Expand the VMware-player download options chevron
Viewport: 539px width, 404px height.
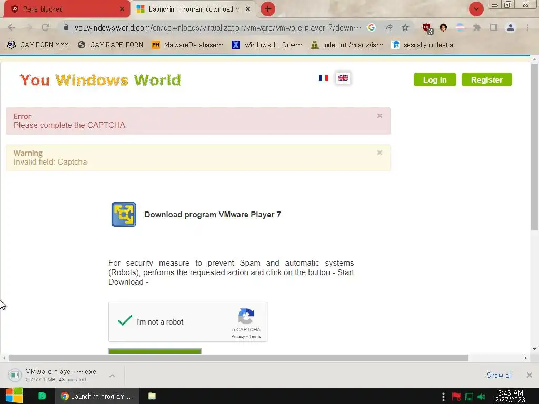click(x=112, y=376)
